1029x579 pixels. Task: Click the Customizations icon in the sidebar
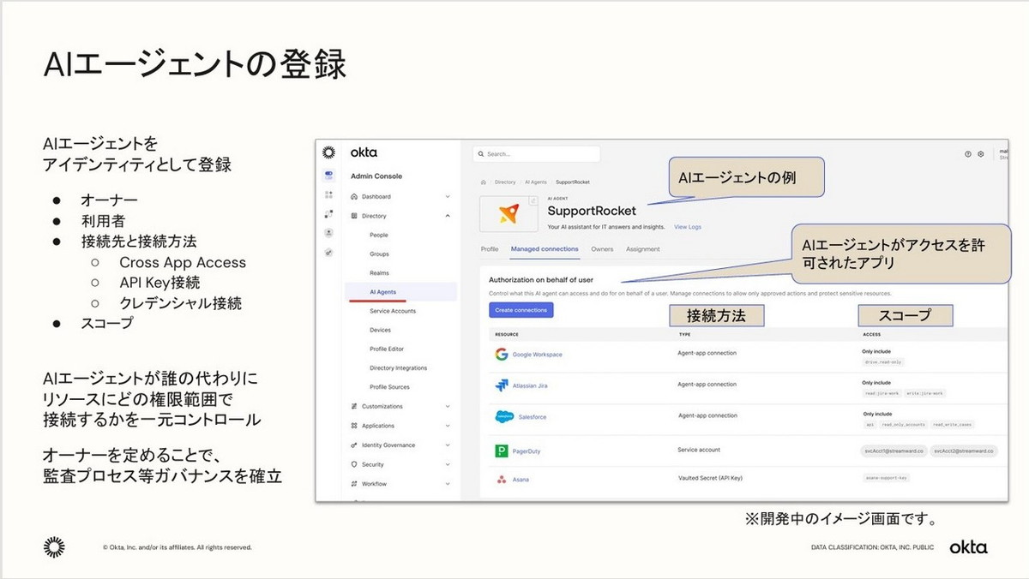click(354, 406)
